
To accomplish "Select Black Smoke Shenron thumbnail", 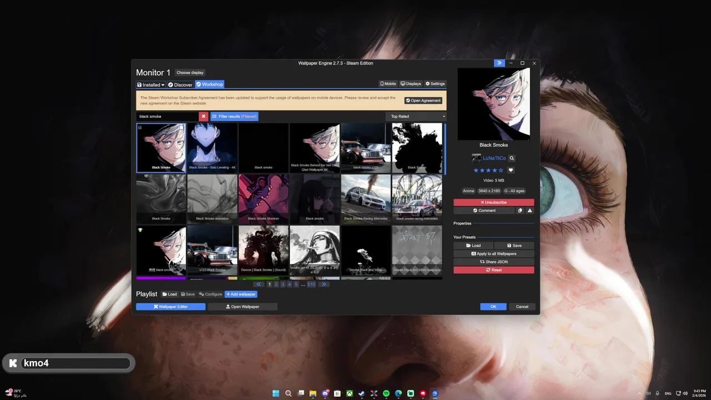I will click(263, 199).
